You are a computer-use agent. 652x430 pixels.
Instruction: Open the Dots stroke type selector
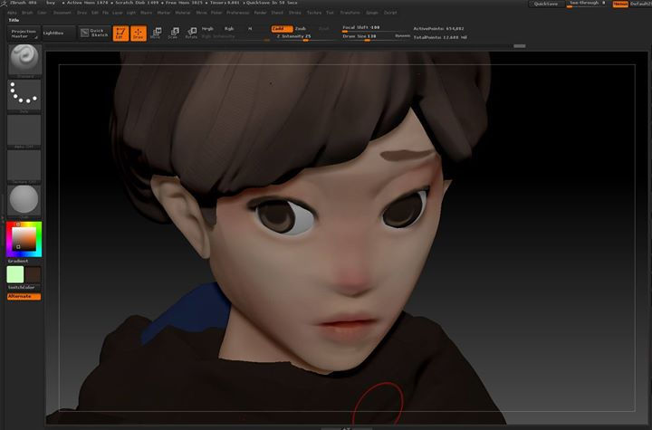coord(24,95)
